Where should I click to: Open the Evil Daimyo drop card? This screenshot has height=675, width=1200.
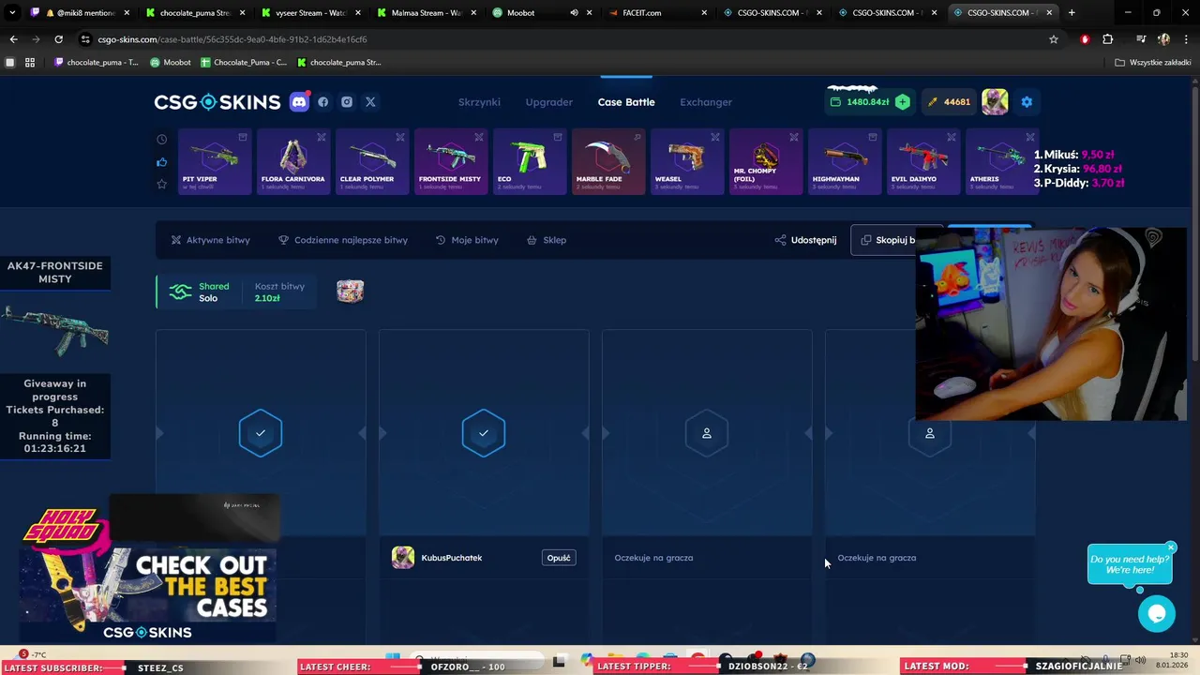(923, 162)
